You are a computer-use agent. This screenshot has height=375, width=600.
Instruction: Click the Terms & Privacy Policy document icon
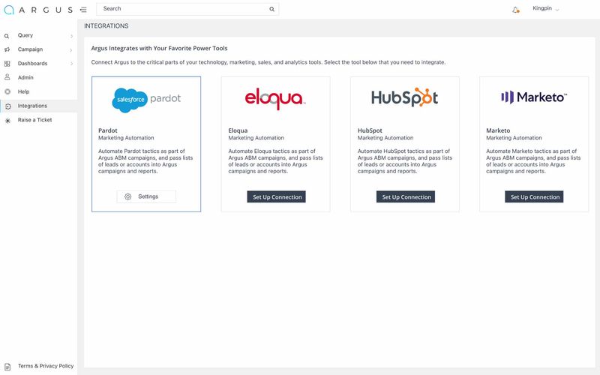7,367
